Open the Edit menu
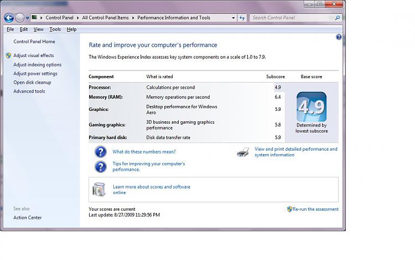The image size is (415, 260). 24,29
